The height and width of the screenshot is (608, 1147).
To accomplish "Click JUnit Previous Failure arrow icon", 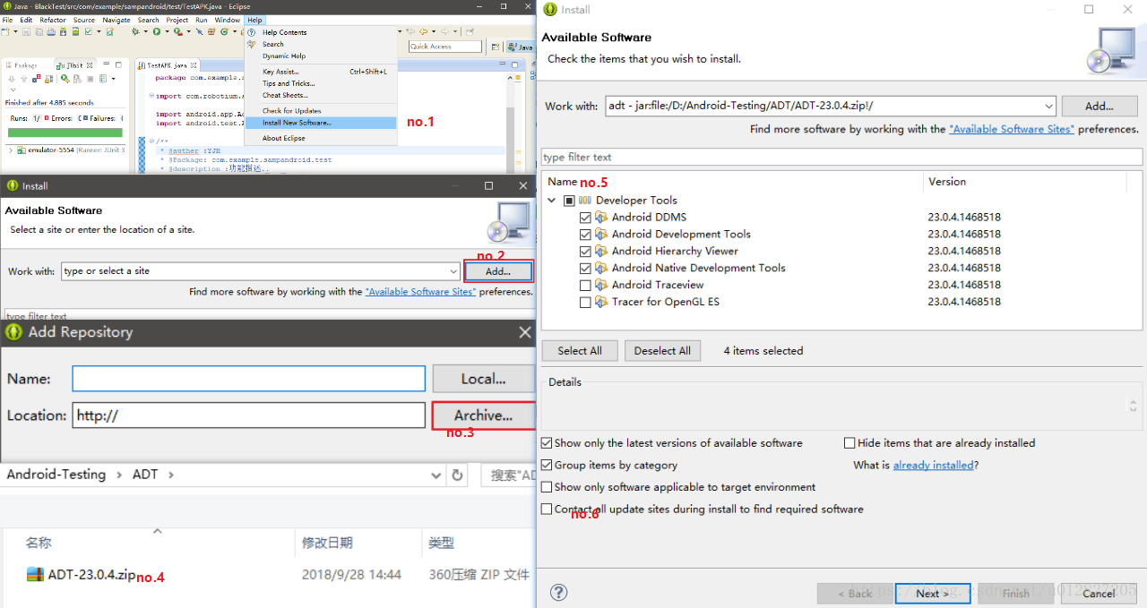I will [x=24, y=79].
